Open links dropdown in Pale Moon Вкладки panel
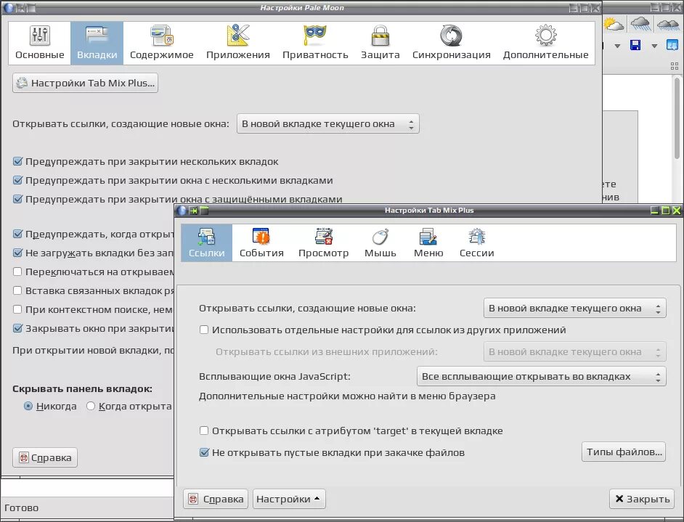The height and width of the screenshot is (522, 684). tap(328, 124)
